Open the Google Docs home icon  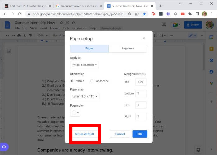pos(7,25)
